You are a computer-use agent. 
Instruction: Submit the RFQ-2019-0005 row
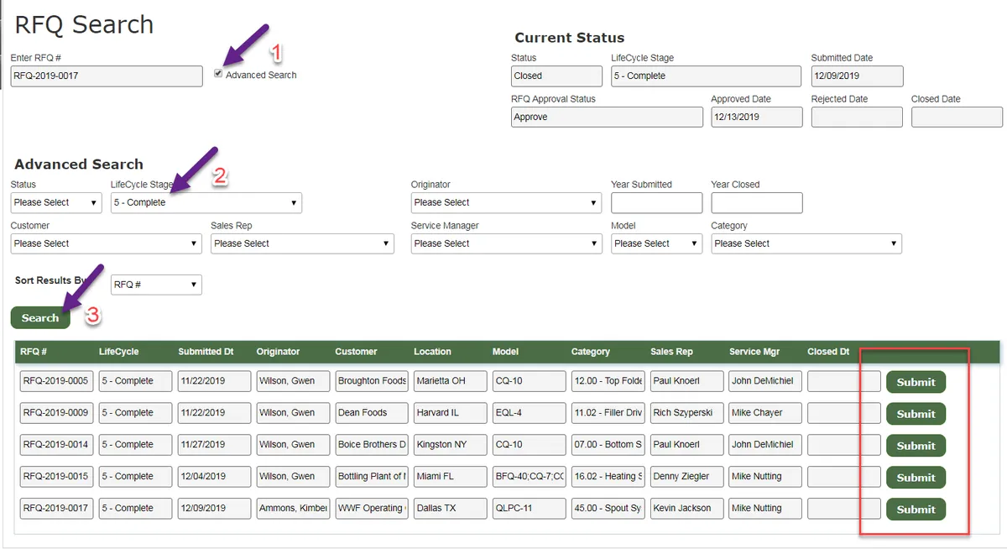pyautogui.click(x=916, y=382)
